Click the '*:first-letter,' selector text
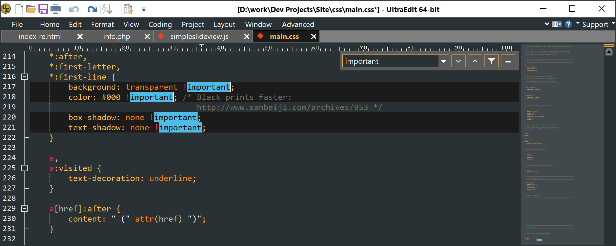 (x=85, y=67)
